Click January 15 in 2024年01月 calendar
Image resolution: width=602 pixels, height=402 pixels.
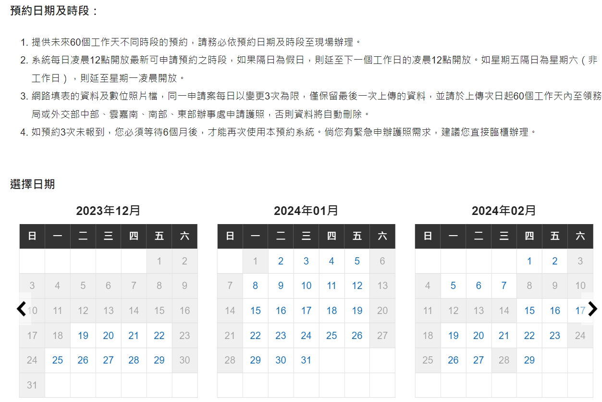pyautogui.click(x=256, y=311)
